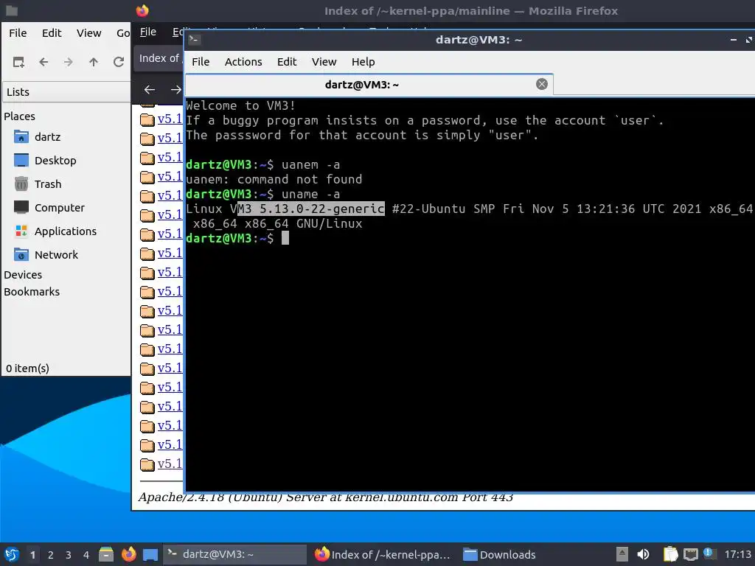Close the dartz@VM3 terminal tab

542,84
